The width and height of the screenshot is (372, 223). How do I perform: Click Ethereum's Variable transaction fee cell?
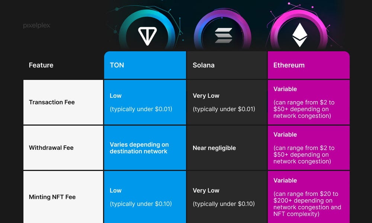(309, 102)
